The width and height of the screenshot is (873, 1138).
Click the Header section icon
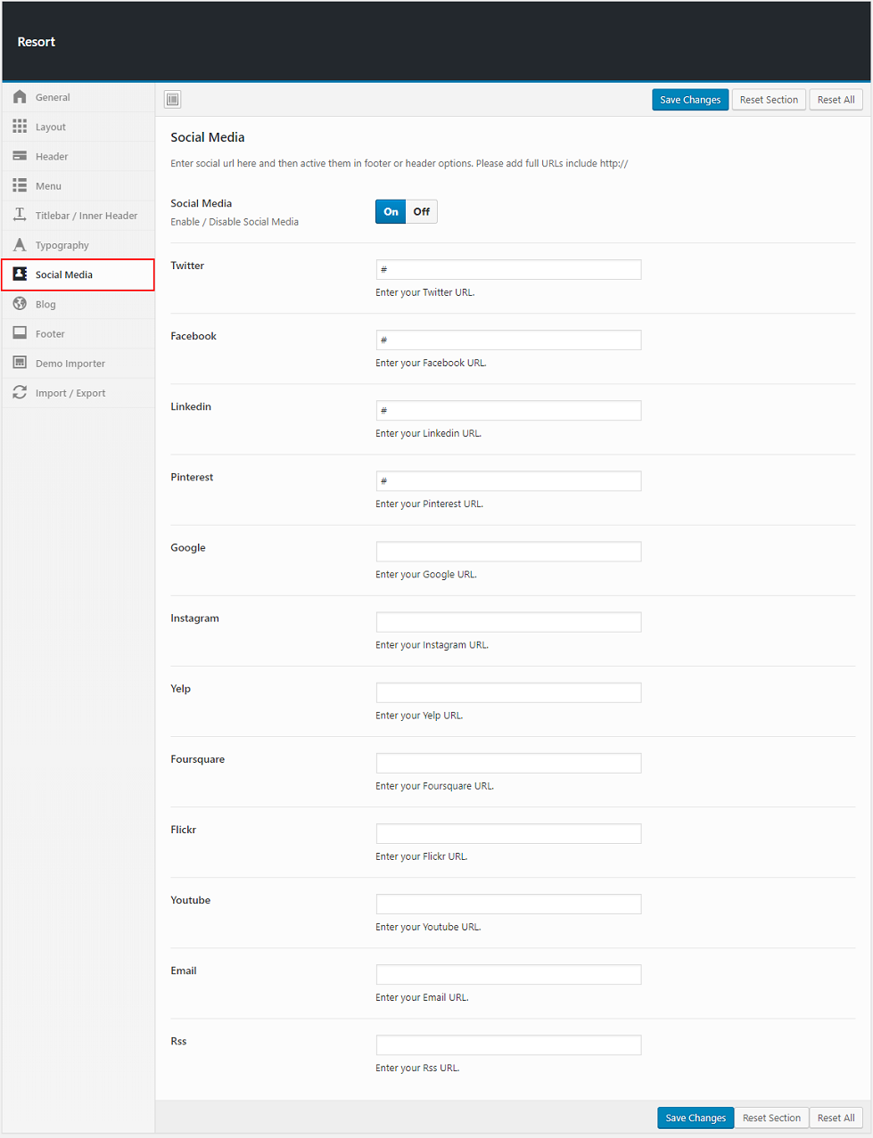[x=20, y=156]
